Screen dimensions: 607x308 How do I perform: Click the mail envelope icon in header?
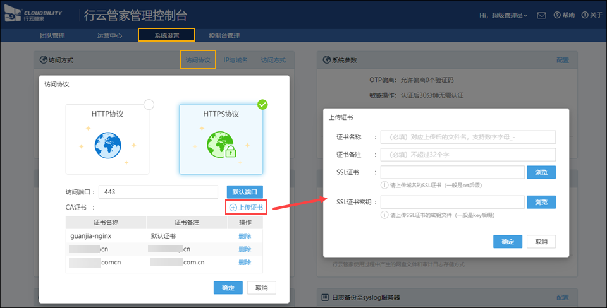point(541,15)
